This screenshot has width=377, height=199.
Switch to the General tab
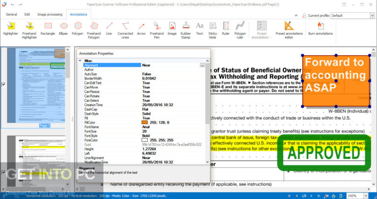pos(11,14)
